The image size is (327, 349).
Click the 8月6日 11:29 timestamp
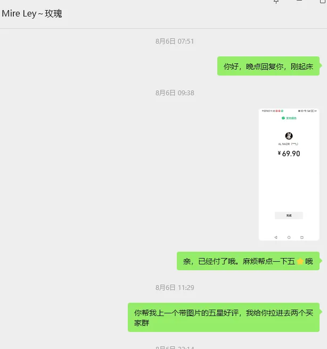click(x=175, y=288)
